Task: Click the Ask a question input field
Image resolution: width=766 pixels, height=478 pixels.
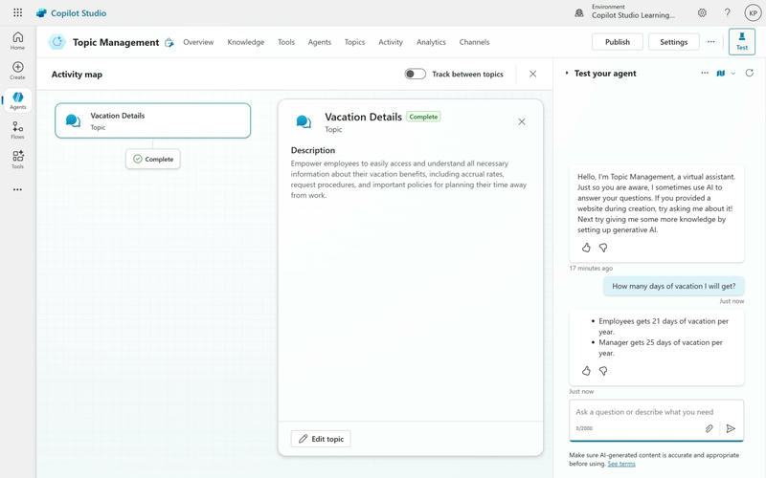Action: pos(656,412)
